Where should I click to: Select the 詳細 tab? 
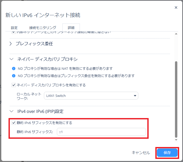coord(71,27)
